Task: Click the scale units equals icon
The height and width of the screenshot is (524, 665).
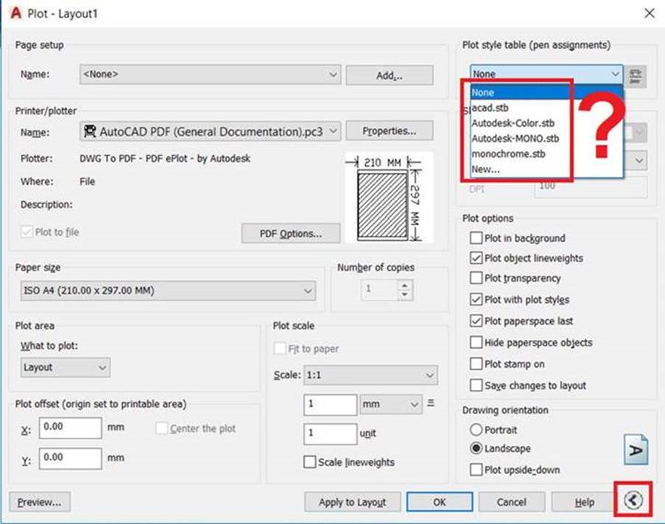Action: pyautogui.click(x=431, y=402)
